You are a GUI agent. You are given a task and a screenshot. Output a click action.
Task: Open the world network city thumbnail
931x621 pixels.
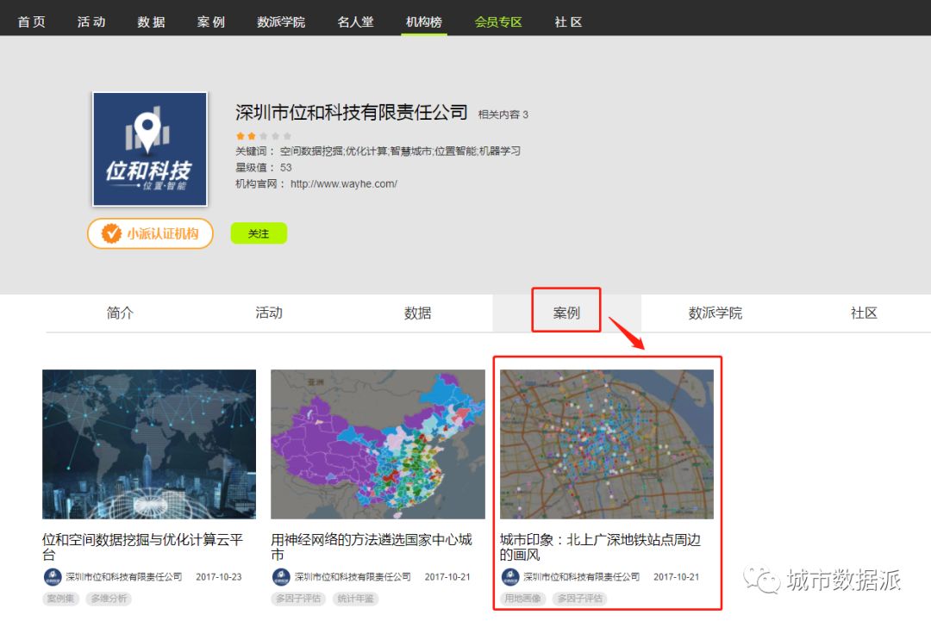(x=149, y=444)
